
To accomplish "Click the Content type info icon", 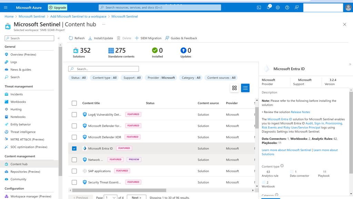I will 282,166.
